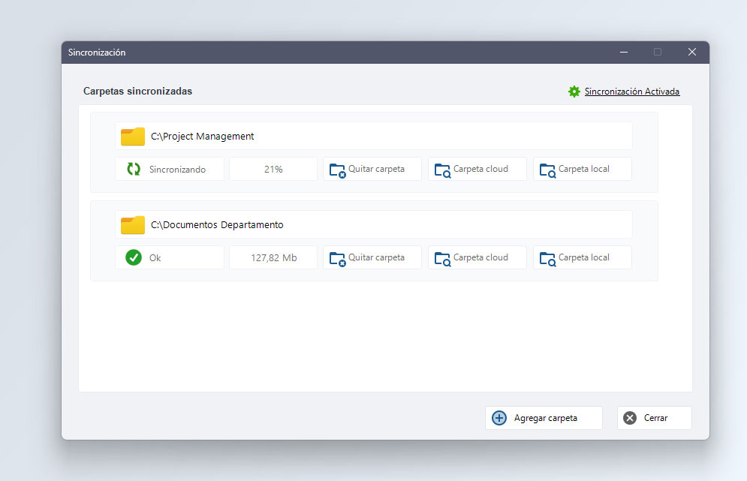Image resolution: width=747 pixels, height=481 pixels.
Task: Open Carpeta cloud for Project Management
Action: (477, 169)
